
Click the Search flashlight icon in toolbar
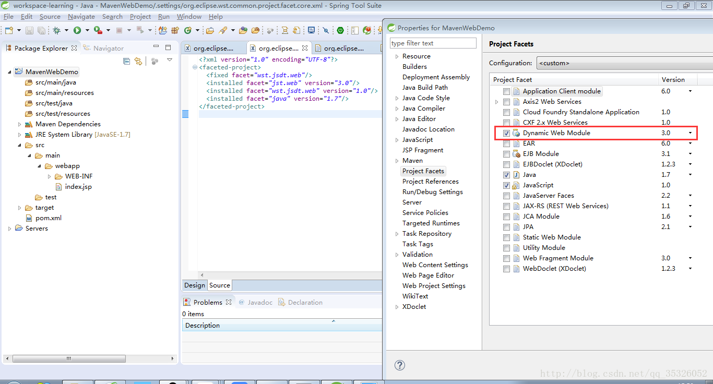(x=223, y=30)
